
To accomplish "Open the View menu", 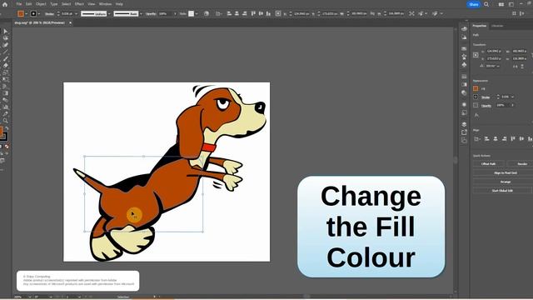I will [x=92, y=4].
